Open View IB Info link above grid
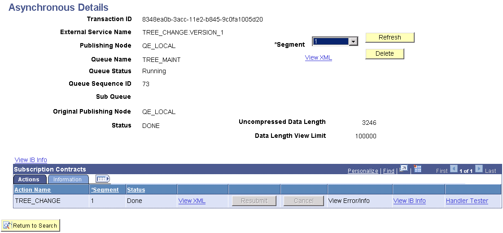 (x=31, y=160)
